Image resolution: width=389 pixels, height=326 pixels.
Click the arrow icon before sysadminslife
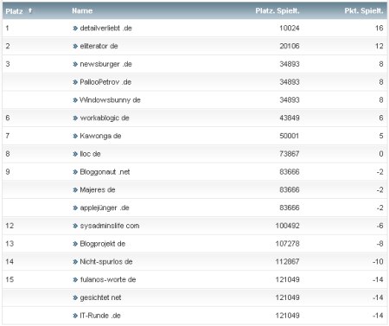click(x=75, y=226)
